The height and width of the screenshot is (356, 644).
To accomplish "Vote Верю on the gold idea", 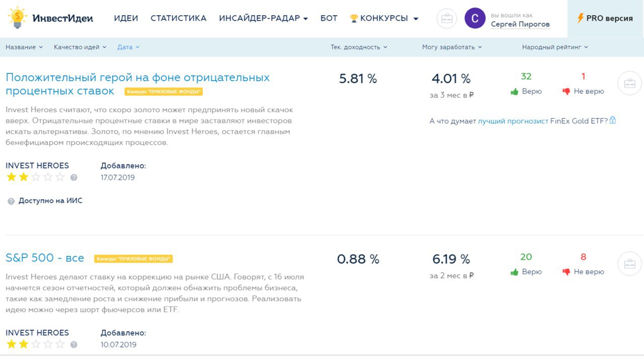I will [526, 92].
